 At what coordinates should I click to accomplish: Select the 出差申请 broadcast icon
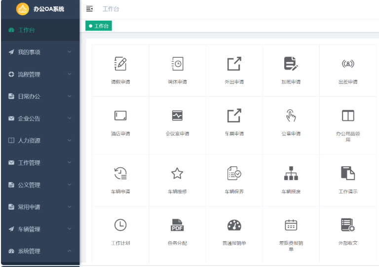point(348,64)
